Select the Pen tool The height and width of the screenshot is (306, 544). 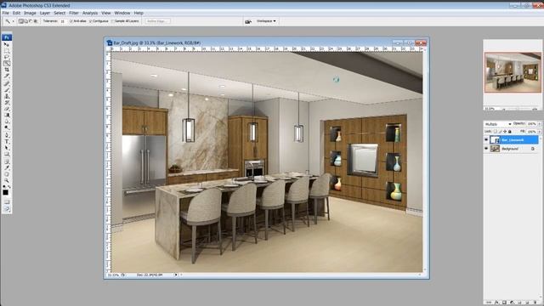click(x=7, y=134)
